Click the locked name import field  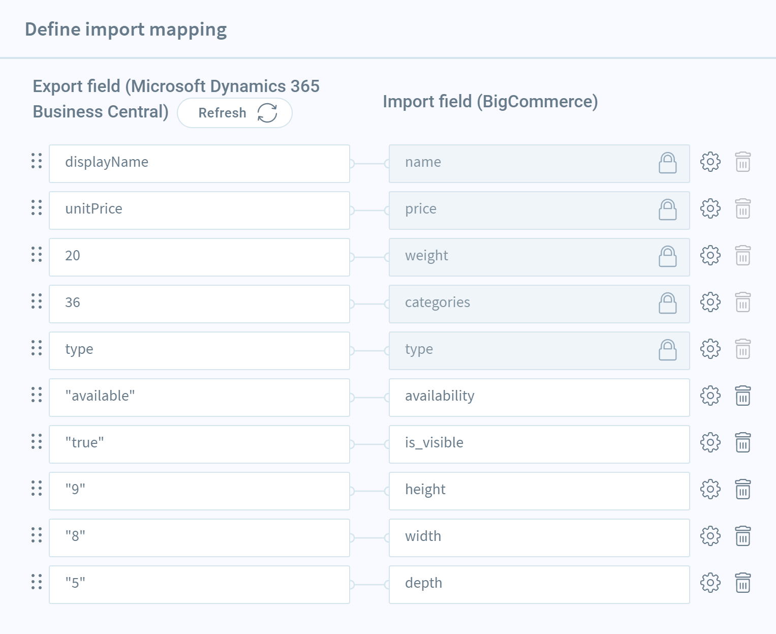click(x=539, y=164)
